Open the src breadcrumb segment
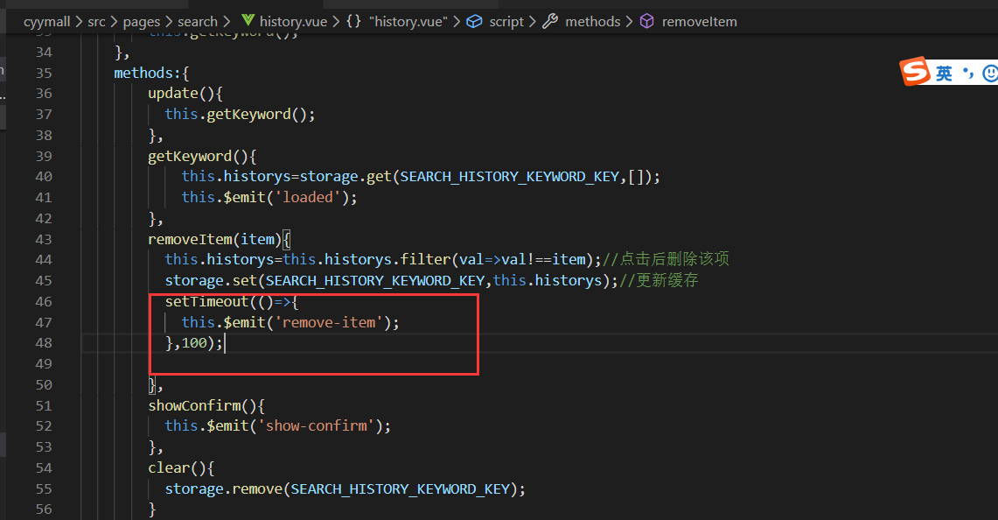This screenshot has width=998, height=520. (97, 22)
